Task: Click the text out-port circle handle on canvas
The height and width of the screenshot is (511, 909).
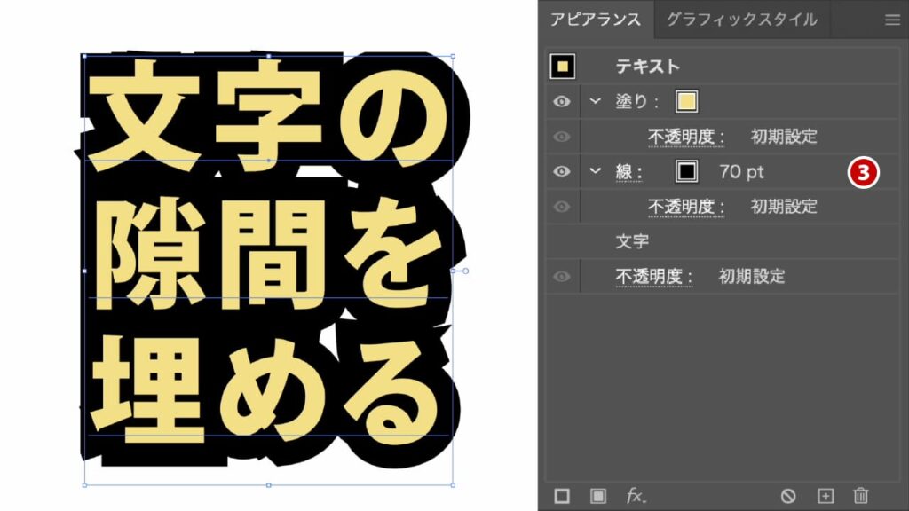Action: pyautogui.click(x=465, y=271)
